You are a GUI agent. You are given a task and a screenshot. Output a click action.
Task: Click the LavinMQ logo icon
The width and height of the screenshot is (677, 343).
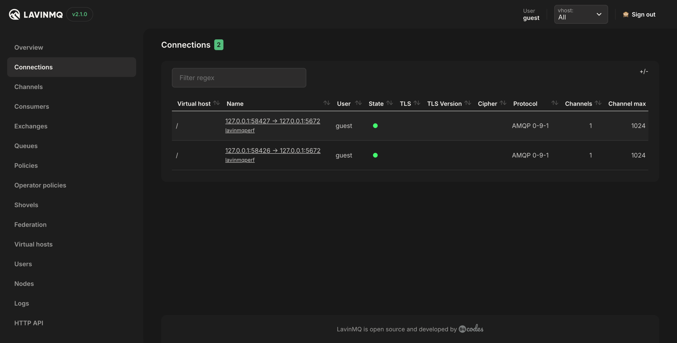tap(14, 14)
